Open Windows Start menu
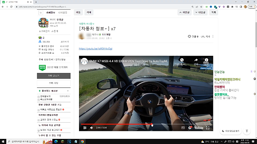This screenshot has height=144, width=257. (3, 141)
